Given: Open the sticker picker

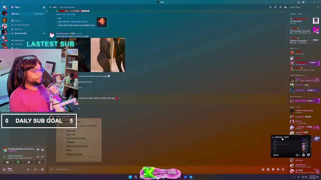Looking at the screenshot, I should [x=273, y=169].
